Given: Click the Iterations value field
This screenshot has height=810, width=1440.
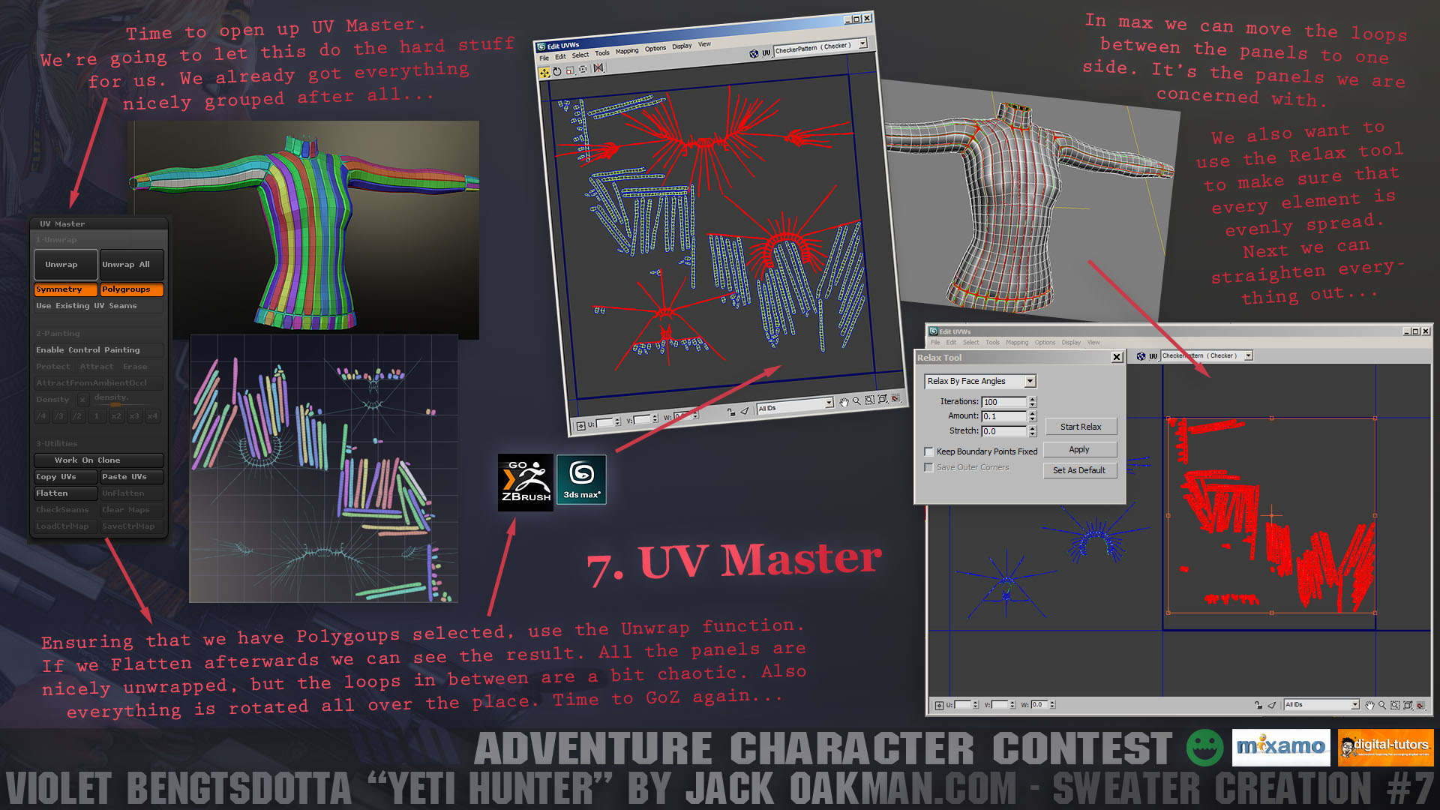Looking at the screenshot, I should click(x=1003, y=402).
